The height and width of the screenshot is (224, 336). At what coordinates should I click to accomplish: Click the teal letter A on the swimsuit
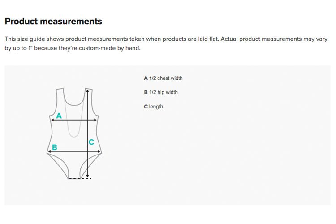(x=59, y=116)
